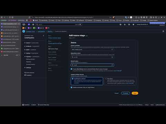Open the page preferences icon at far right
This screenshot has height=124, width=166.
pyautogui.click(x=163, y=31)
